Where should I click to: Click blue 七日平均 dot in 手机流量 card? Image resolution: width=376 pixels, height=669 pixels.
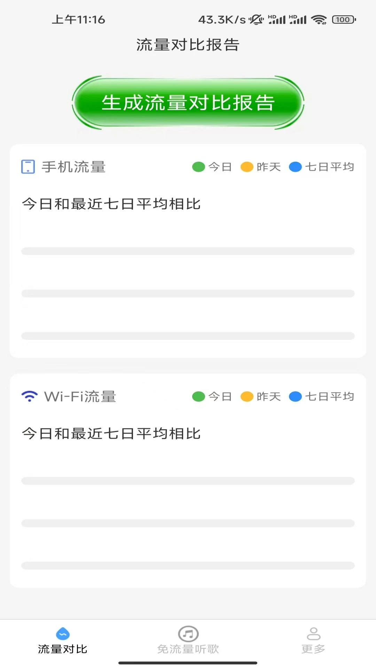(295, 167)
